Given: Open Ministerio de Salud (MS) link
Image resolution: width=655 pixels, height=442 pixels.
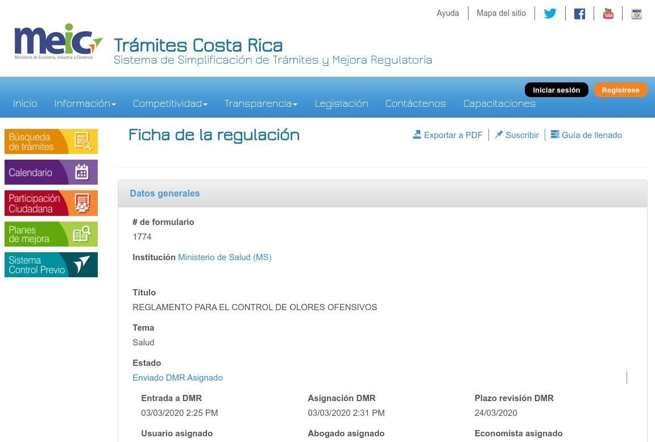Looking at the screenshot, I should click(x=225, y=257).
